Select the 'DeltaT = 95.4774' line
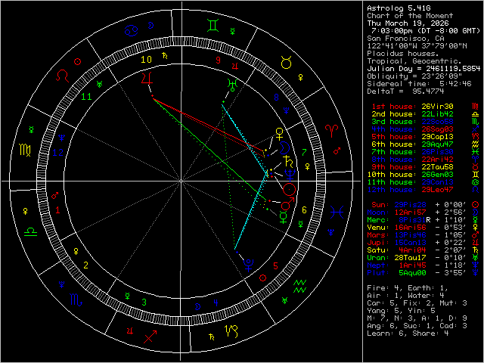Viewport: 484px width, 363px height. [x=405, y=92]
